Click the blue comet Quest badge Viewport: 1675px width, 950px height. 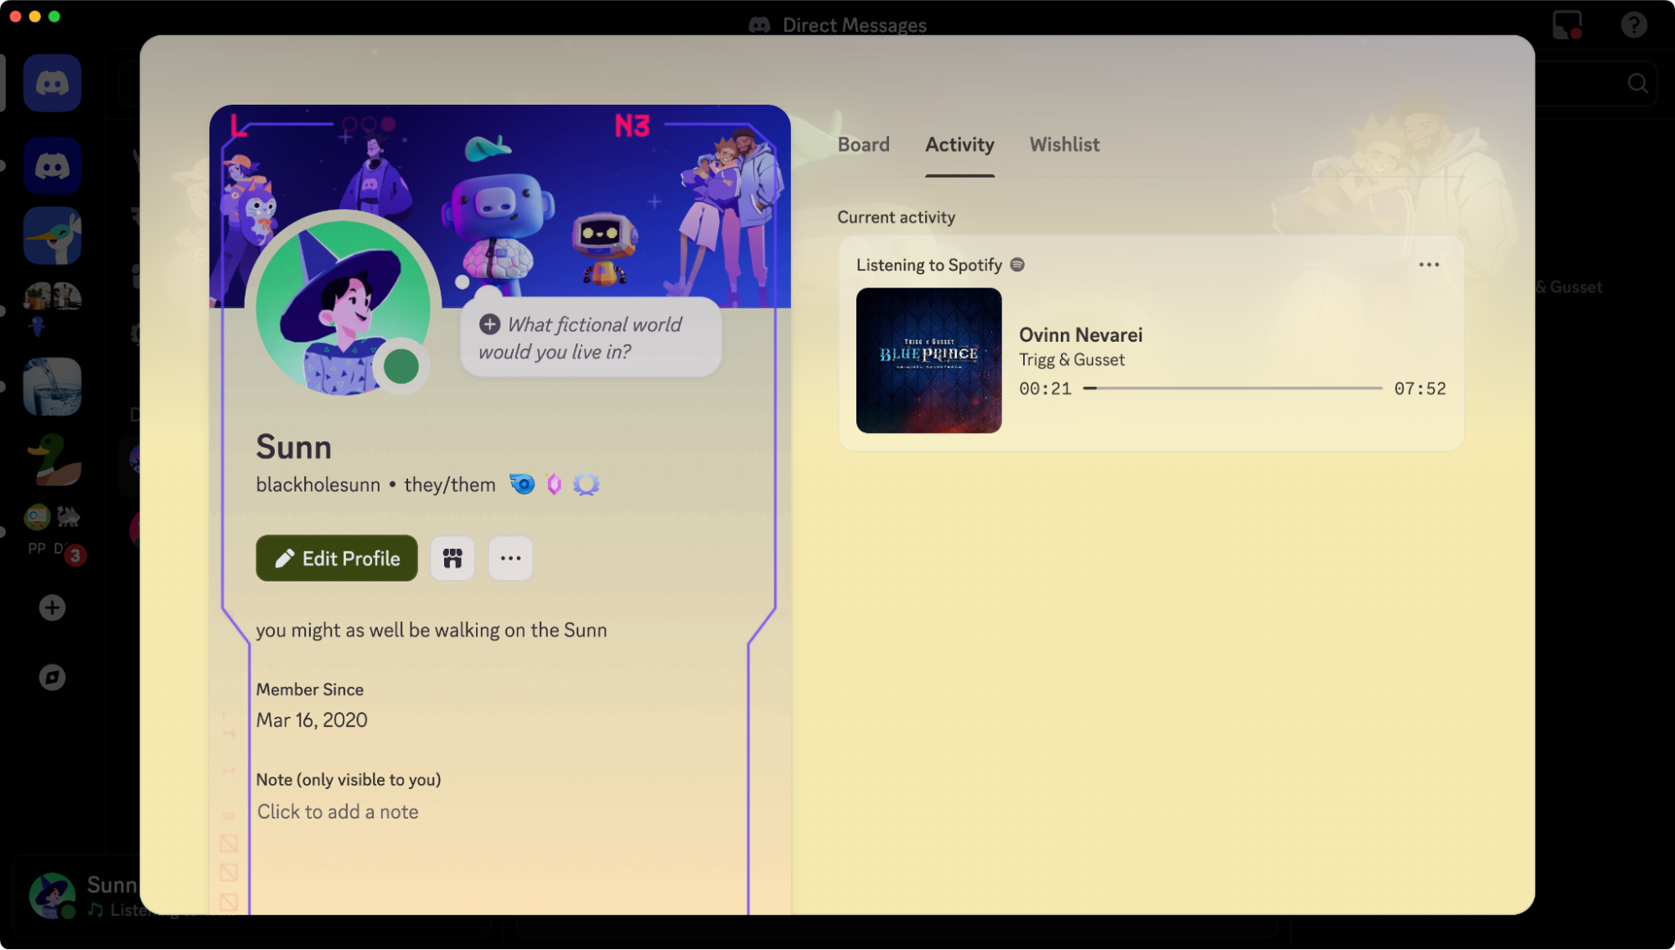coord(522,483)
